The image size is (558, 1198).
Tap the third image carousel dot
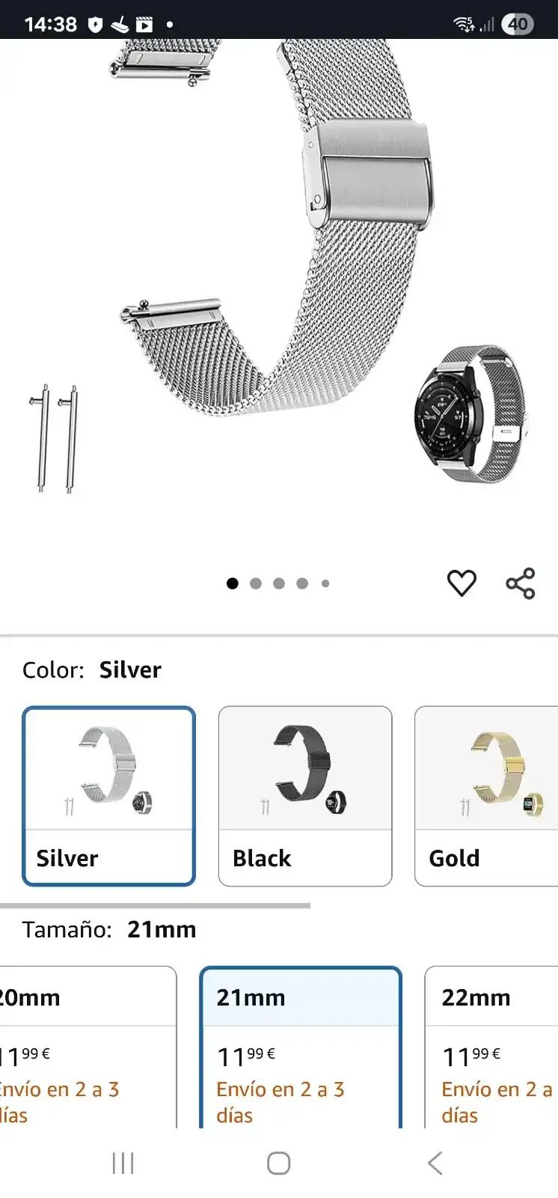(x=279, y=583)
